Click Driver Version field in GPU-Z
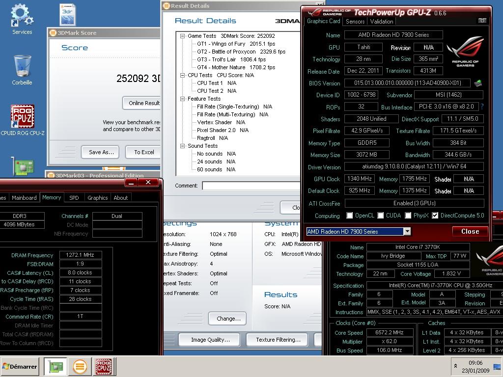Screen dimensions: 503x377 pos(414,166)
